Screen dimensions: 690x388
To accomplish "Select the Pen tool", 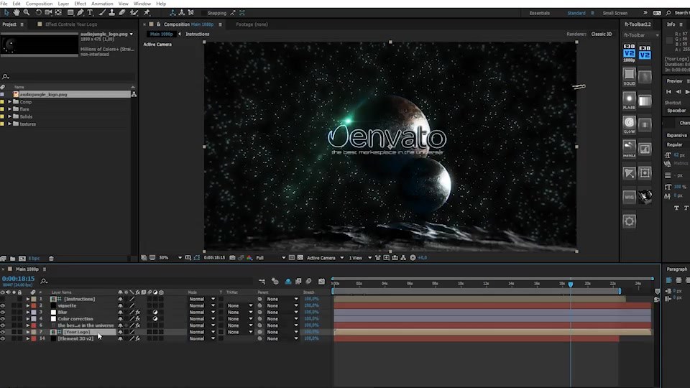I will [x=80, y=13].
